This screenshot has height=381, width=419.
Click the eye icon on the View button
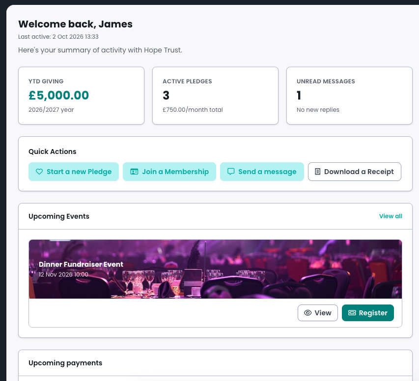[x=308, y=313]
